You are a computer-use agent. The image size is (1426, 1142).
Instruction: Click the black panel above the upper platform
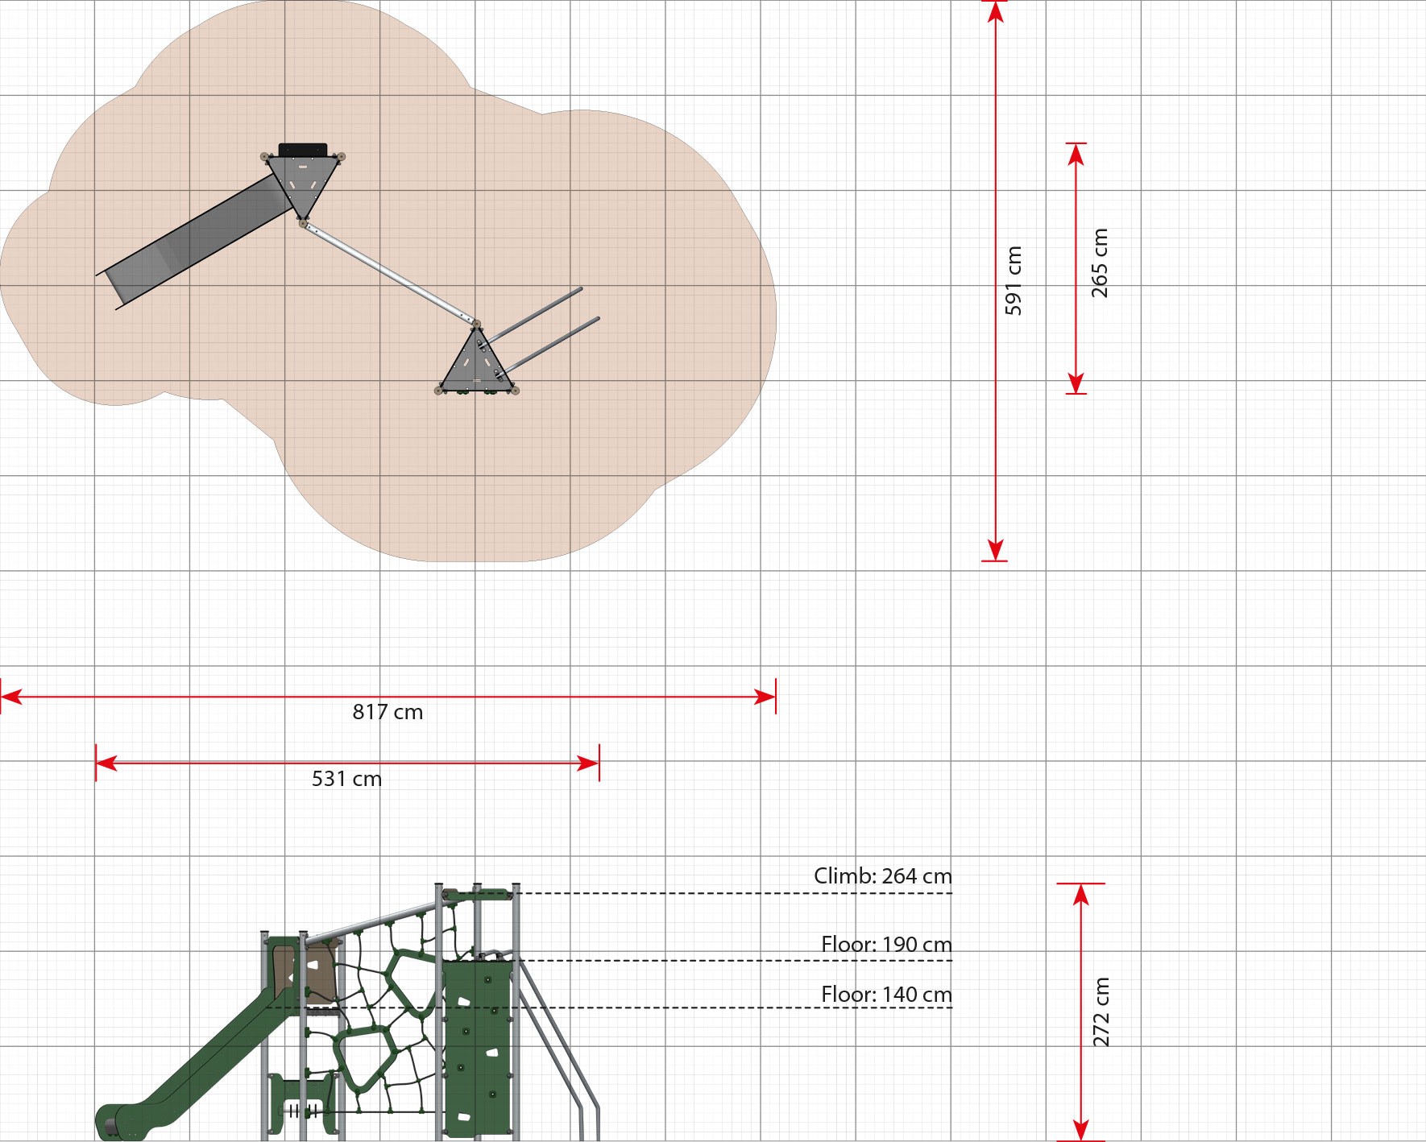click(303, 149)
